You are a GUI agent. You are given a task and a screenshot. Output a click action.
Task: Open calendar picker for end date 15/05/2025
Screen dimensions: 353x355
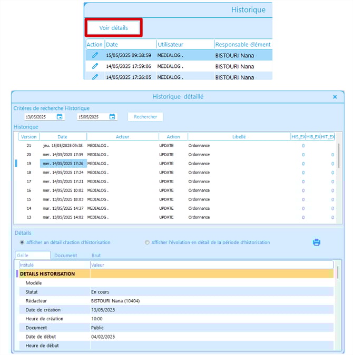(112, 117)
